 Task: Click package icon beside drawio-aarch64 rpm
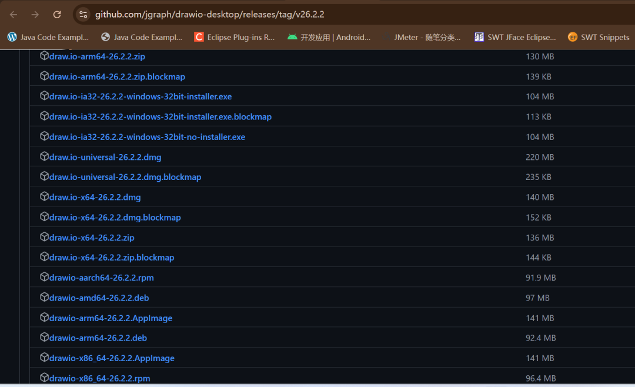(x=44, y=277)
